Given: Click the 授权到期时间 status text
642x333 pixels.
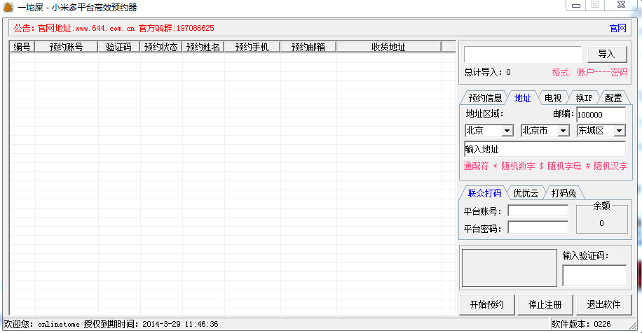Looking at the screenshot, I should pyautogui.click(x=151, y=324).
